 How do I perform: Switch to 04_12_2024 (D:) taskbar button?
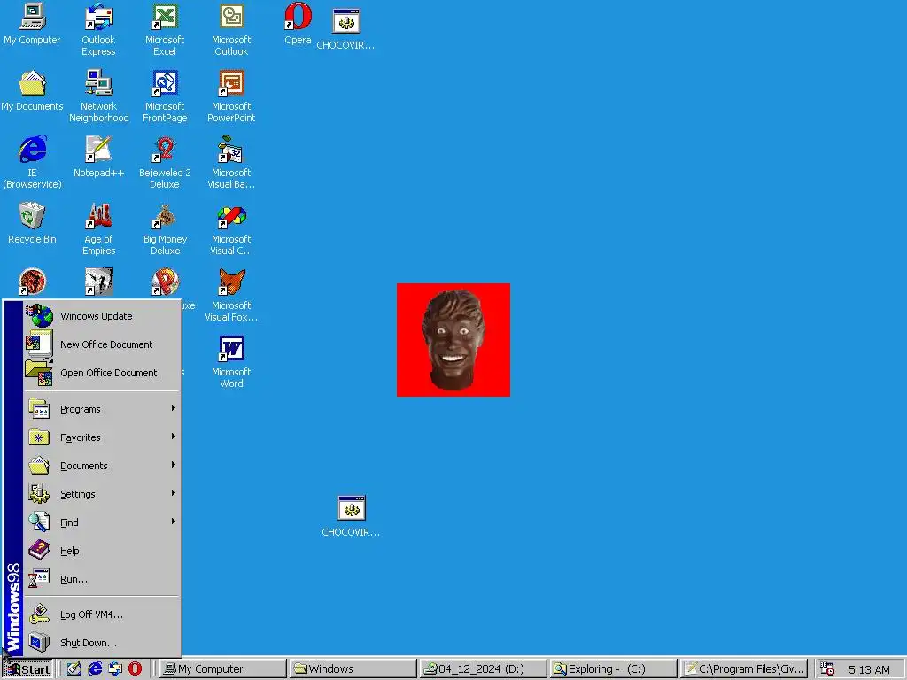click(483, 669)
